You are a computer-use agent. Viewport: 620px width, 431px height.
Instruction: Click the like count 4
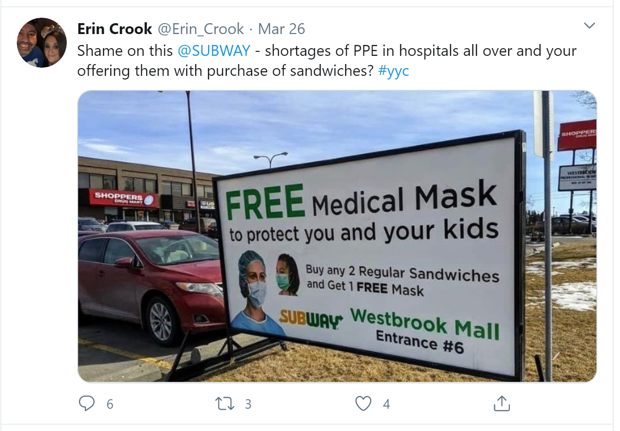pyautogui.click(x=387, y=404)
